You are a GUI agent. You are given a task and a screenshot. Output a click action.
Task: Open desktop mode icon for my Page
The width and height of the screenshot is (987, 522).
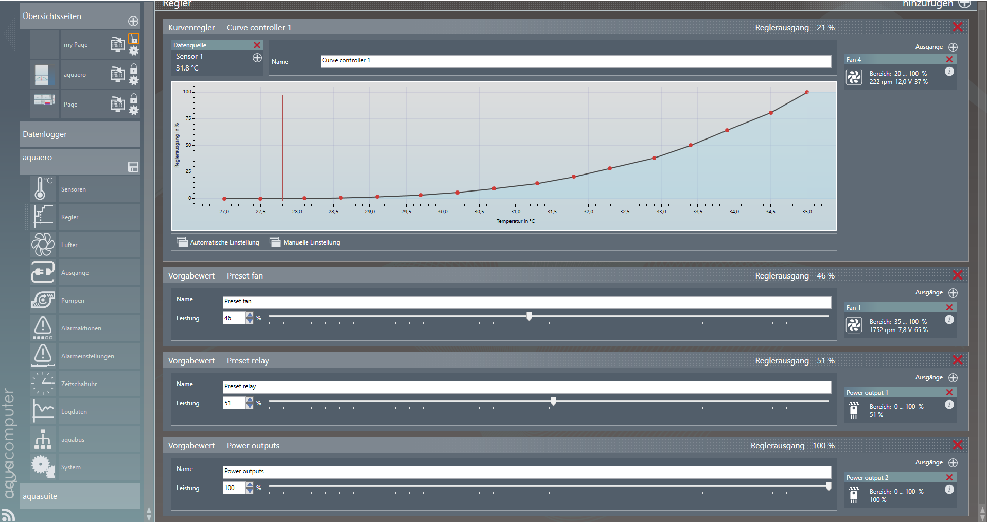point(118,45)
